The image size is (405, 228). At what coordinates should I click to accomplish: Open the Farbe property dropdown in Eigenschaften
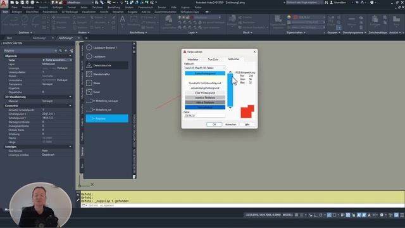(71, 60)
